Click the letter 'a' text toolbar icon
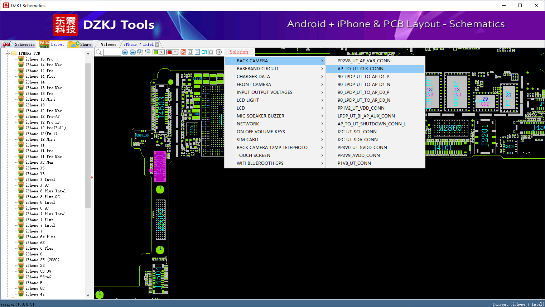 click(190, 52)
